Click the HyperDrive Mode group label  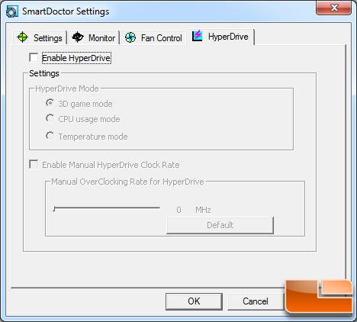click(67, 89)
